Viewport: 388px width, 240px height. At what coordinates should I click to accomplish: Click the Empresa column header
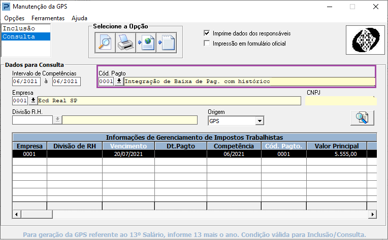[x=29, y=146]
